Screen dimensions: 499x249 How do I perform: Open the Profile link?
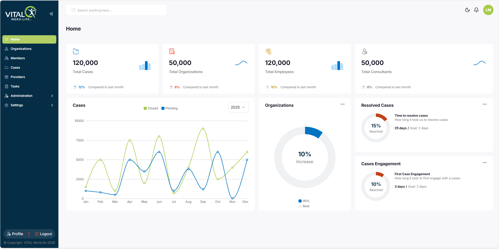point(15,234)
